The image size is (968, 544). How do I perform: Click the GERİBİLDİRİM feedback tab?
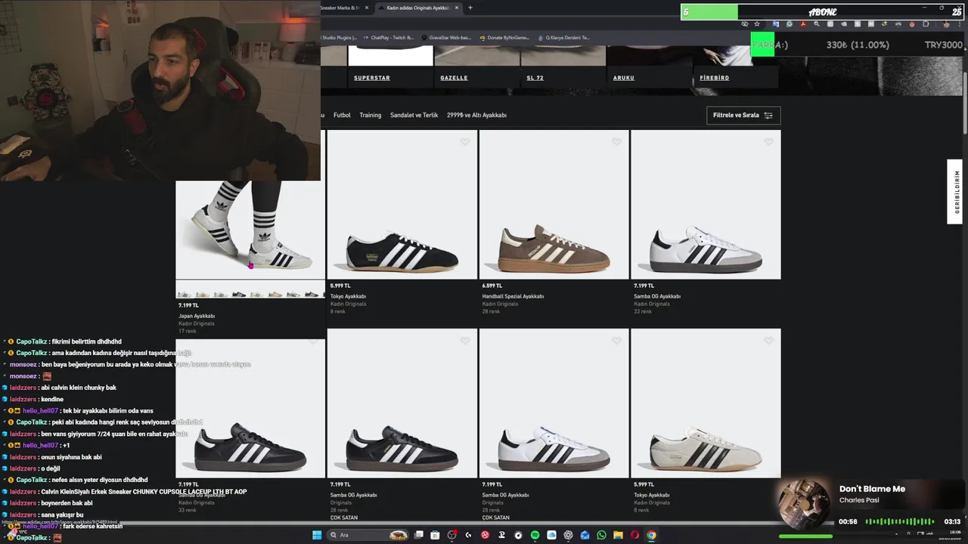coord(955,192)
